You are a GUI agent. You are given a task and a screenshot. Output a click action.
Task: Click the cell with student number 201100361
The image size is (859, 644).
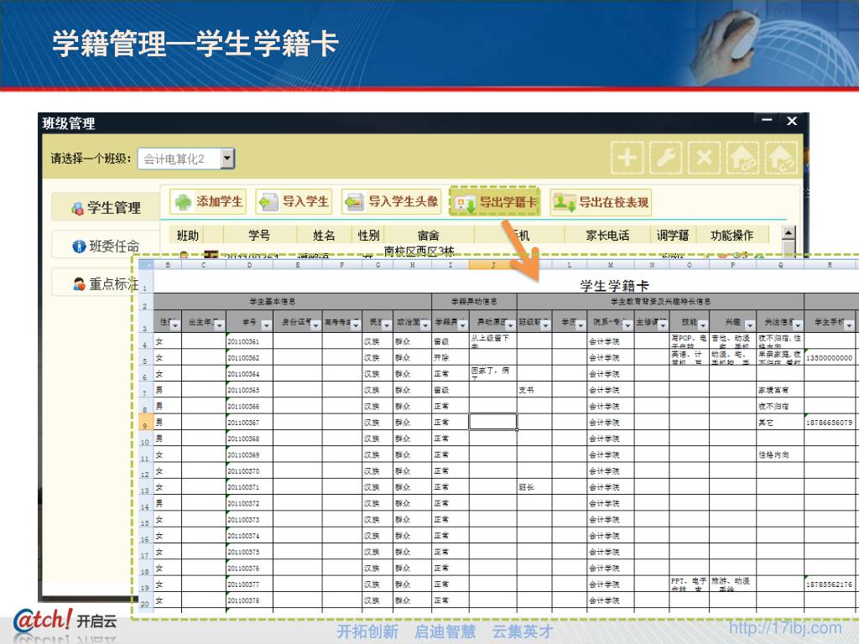pos(249,342)
